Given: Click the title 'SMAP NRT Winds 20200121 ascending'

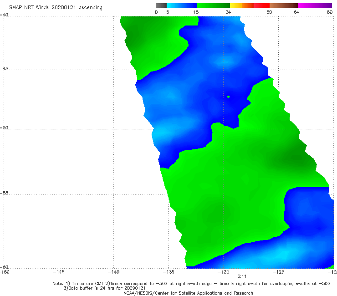Looking at the screenshot, I should [x=56, y=7].
